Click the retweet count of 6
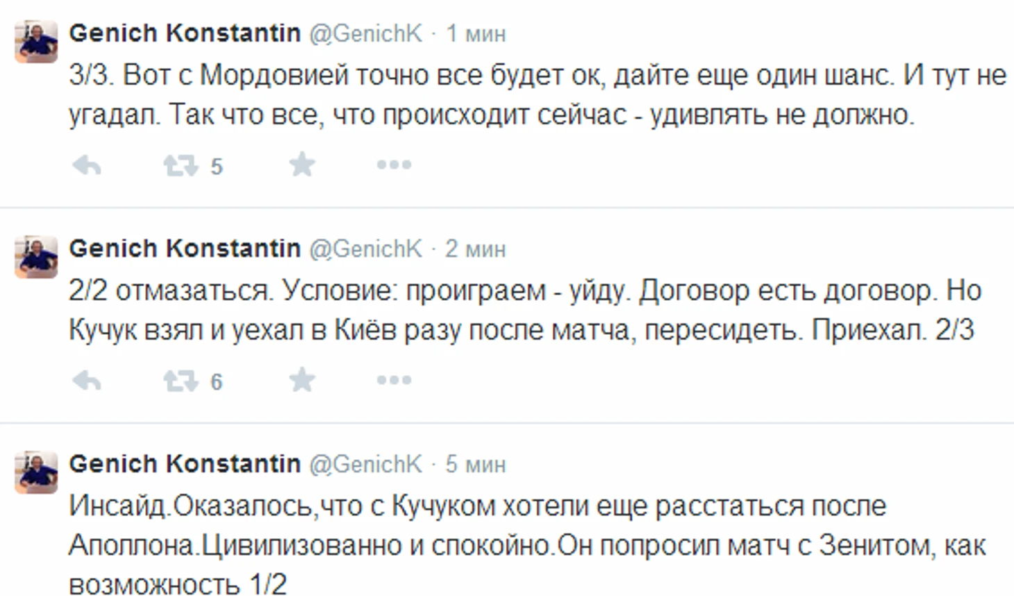Image resolution: width=1014 pixels, height=596 pixels. 215,381
